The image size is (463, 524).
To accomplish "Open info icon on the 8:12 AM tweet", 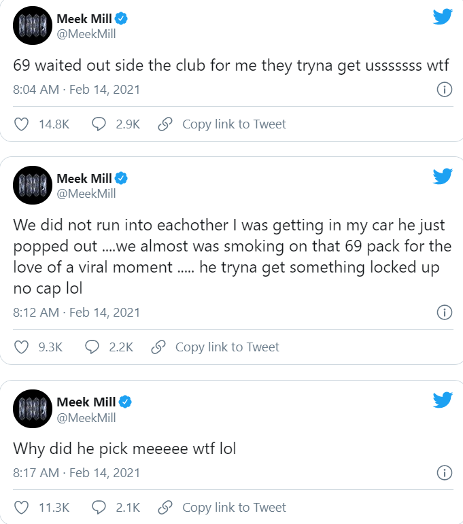I will point(444,313).
